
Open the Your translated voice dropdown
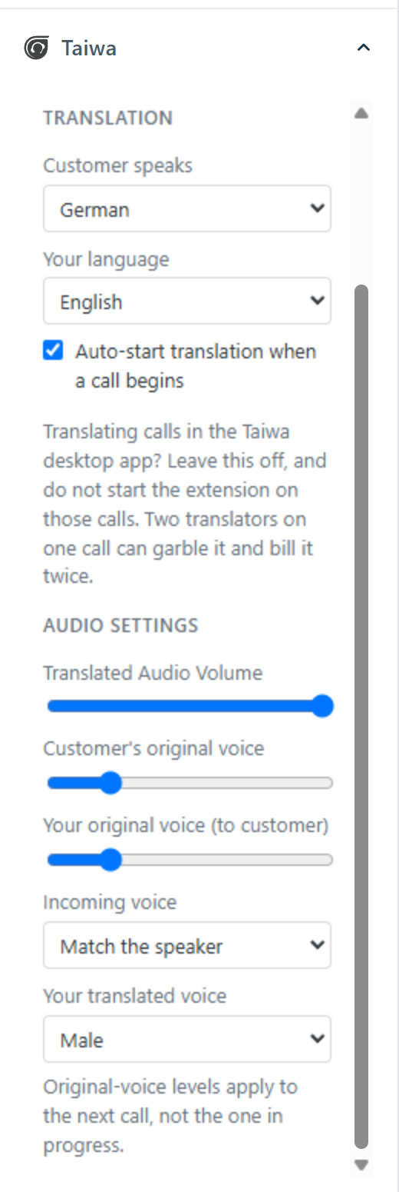tap(187, 1039)
